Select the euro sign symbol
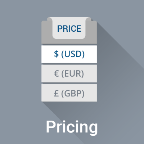Screen dimensions: 144x144 (56, 73)
